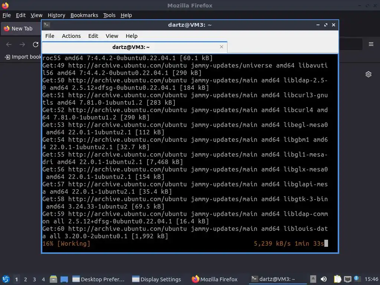Viewport: 380px width, 285px height.
Task: Open New Tab personalize gear icon
Action: pos(368,74)
